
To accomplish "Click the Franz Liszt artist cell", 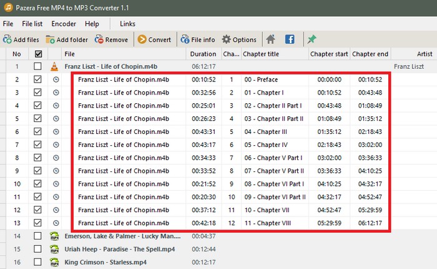I will pyautogui.click(x=409, y=66).
